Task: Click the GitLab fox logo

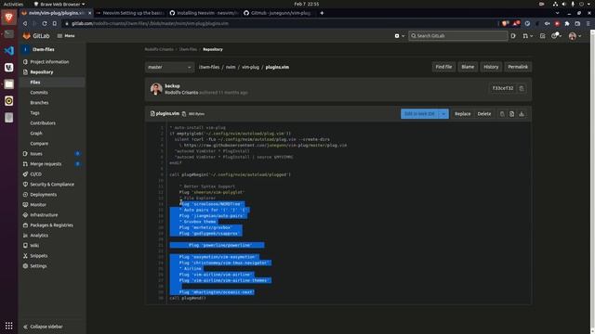Action: pyautogui.click(x=27, y=36)
